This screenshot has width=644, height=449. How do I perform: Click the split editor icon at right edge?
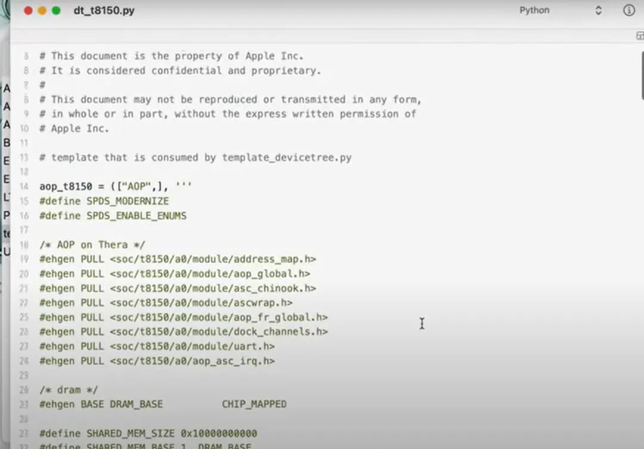639,36
